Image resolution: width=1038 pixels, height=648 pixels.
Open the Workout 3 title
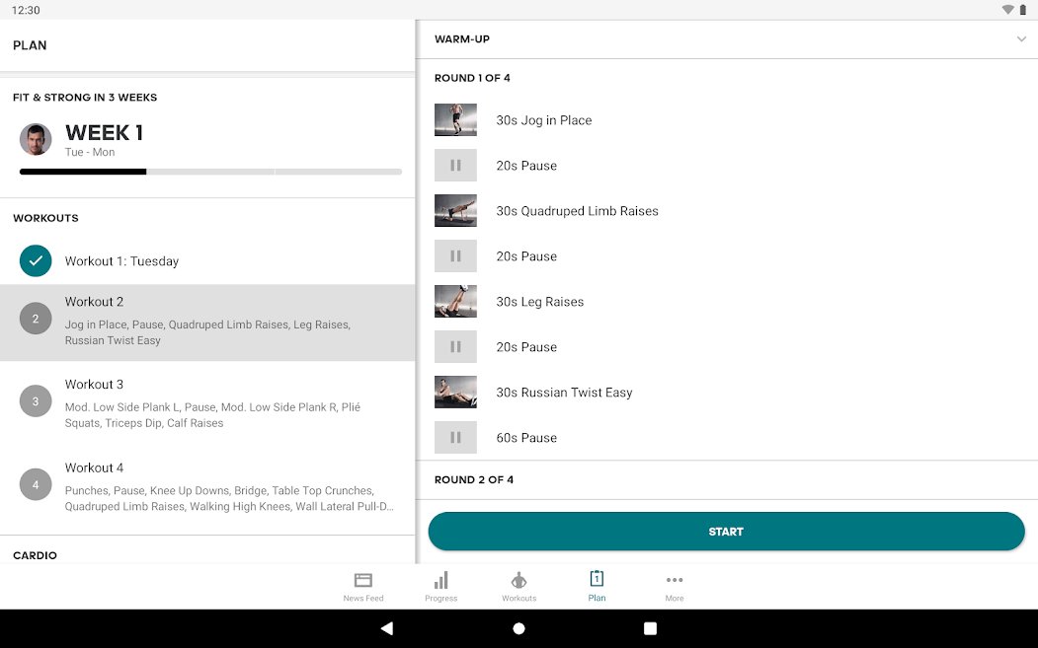pyautogui.click(x=94, y=385)
